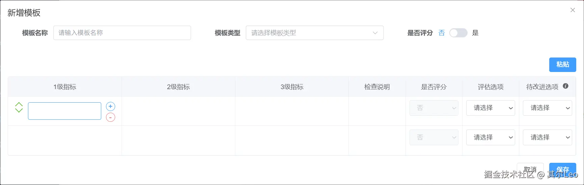Open the 模板类型 dropdown

coord(314,33)
